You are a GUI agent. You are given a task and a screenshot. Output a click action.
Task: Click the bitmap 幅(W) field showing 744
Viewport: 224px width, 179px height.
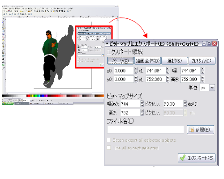[x=130, y=104]
